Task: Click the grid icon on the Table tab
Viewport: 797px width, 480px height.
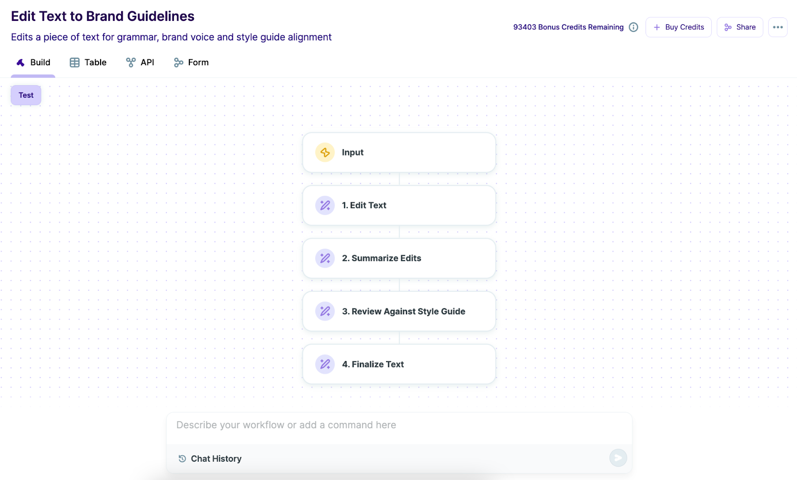Action: [75, 62]
